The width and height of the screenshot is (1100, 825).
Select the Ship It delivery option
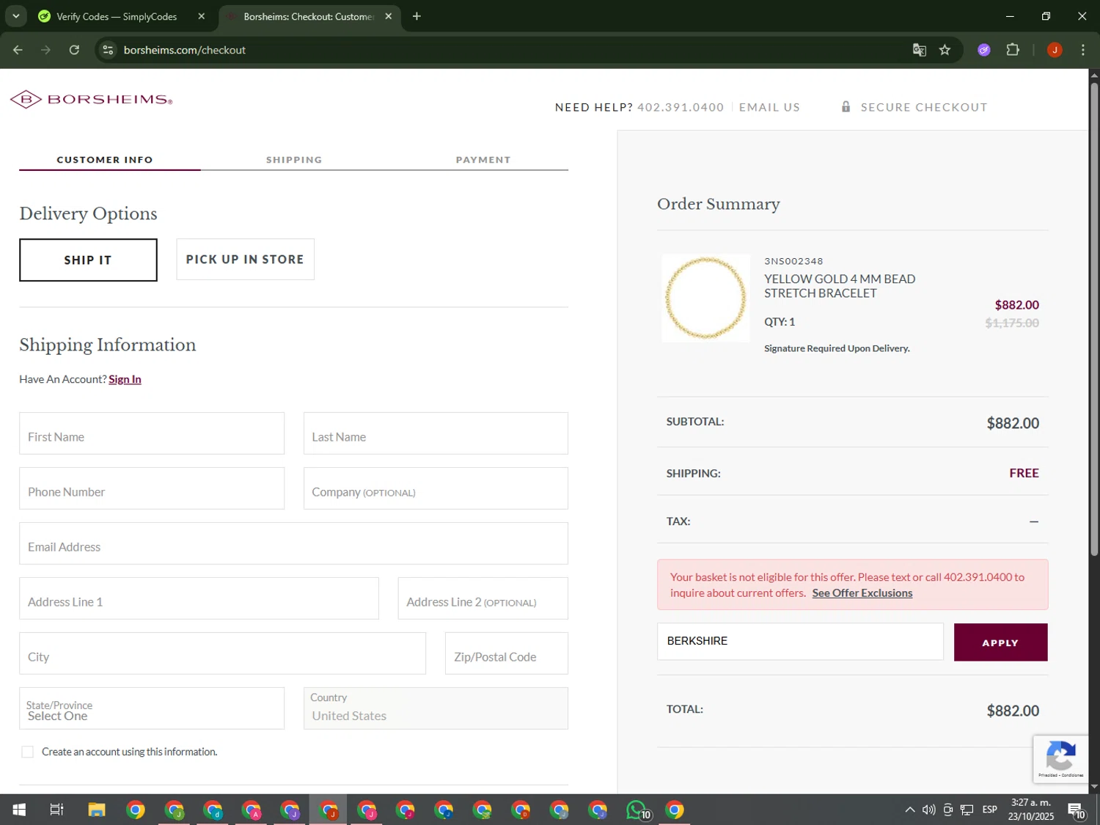click(88, 260)
